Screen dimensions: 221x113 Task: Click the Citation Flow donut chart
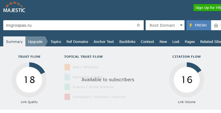187,80
